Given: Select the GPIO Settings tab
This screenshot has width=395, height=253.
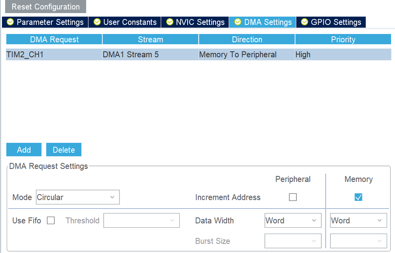Looking at the screenshot, I should coord(336,22).
